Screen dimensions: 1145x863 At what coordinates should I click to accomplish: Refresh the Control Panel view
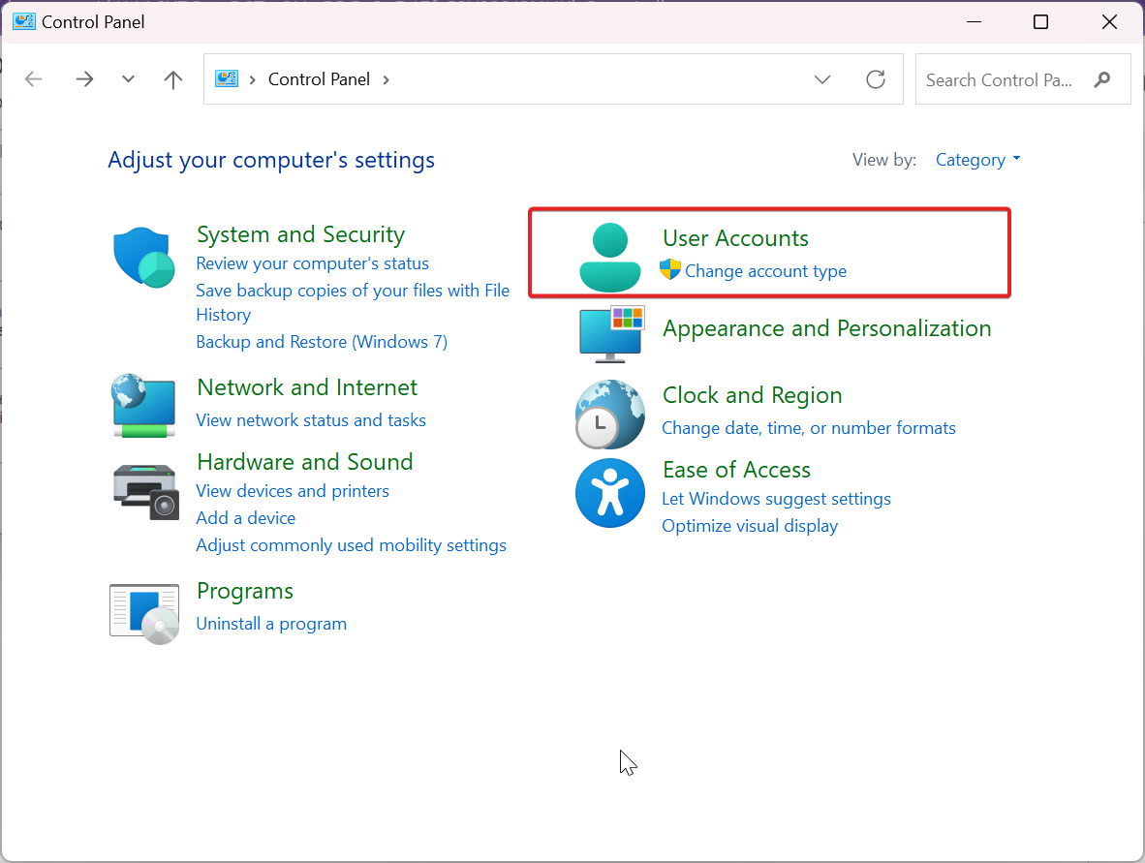(876, 78)
